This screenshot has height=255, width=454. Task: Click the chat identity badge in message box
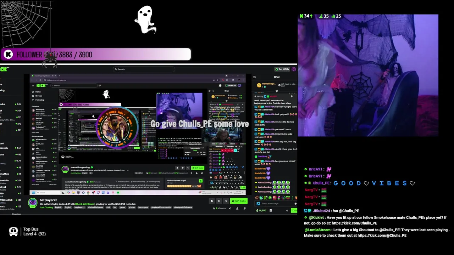coord(258,204)
